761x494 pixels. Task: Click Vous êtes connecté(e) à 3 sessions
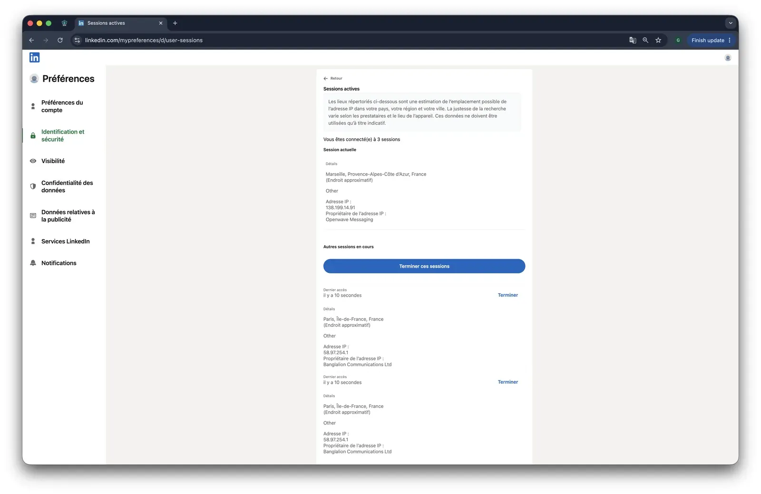[x=361, y=140]
